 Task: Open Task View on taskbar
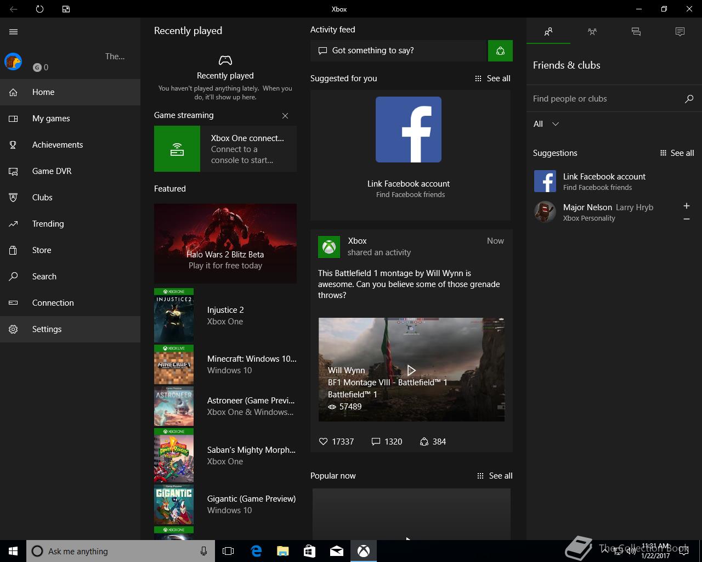pyautogui.click(x=228, y=551)
